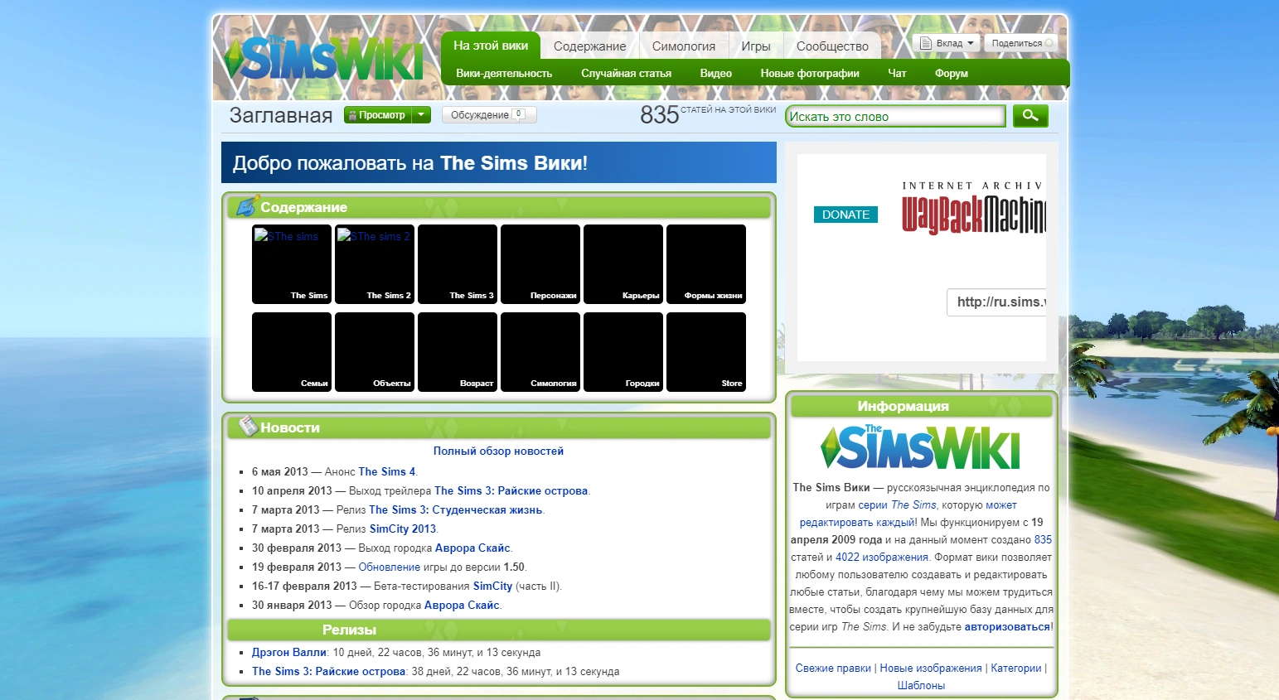
Task: Open the Обсуждение talk button
Action: pyautogui.click(x=489, y=115)
